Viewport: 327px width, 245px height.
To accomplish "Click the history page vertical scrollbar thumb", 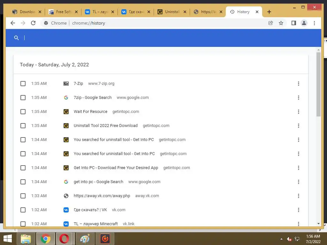I will pos(318,84).
